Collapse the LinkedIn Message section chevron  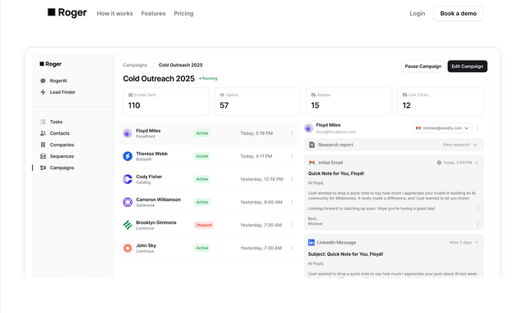[x=477, y=242]
